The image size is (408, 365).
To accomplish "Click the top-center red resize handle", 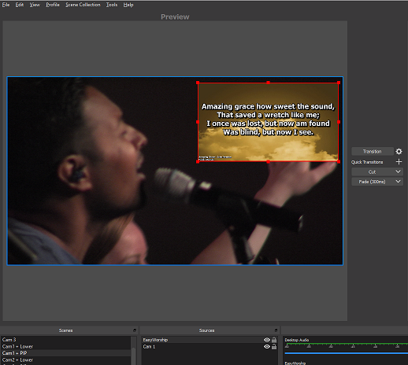I will [268, 83].
